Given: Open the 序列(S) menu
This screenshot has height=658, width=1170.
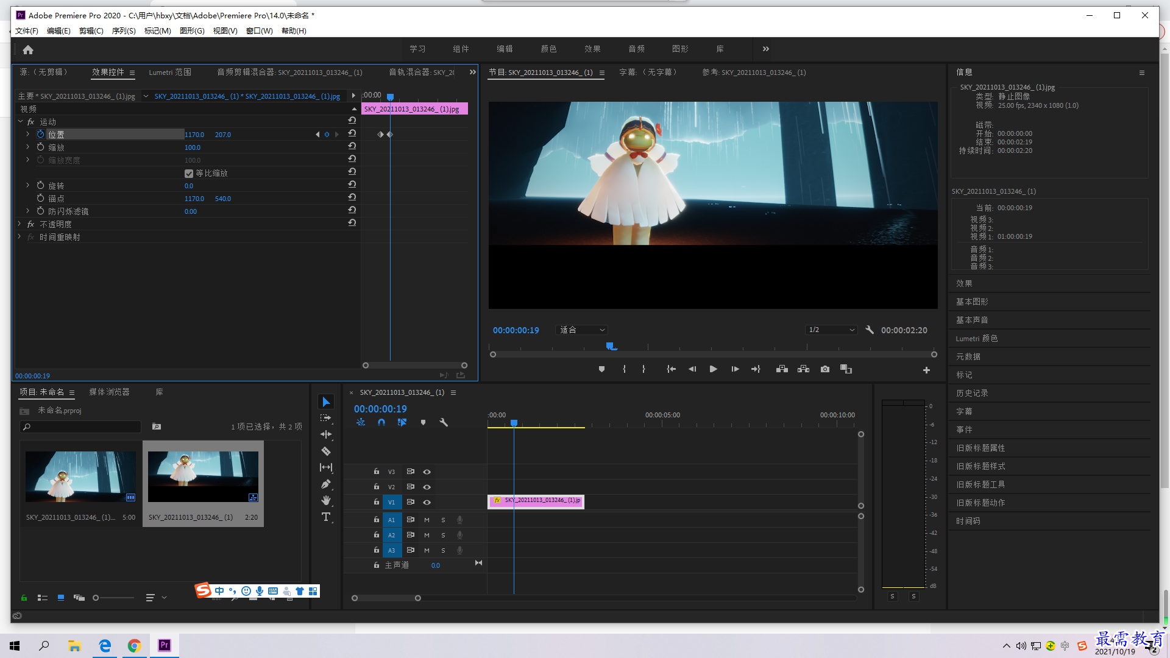Looking at the screenshot, I should pyautogui.click(x=124, y=30).
